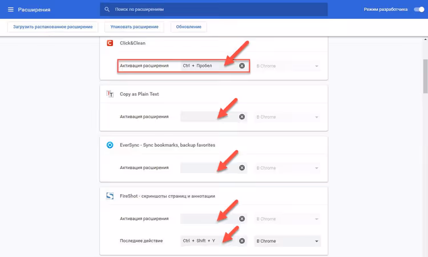Image resolution: width=428 pixels, height=257 pixels.
Task: Clear the EverSync activation shortcut
Action: (x=242, y=168)
